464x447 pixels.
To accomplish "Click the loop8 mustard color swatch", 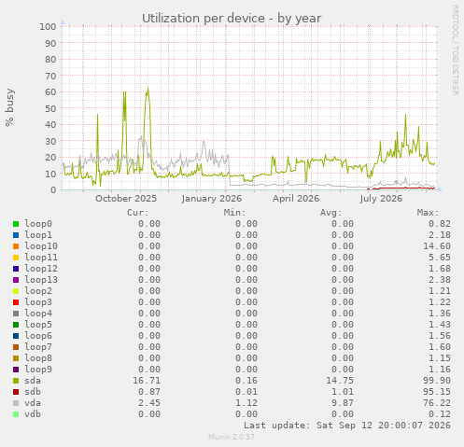I will point(16,358).
